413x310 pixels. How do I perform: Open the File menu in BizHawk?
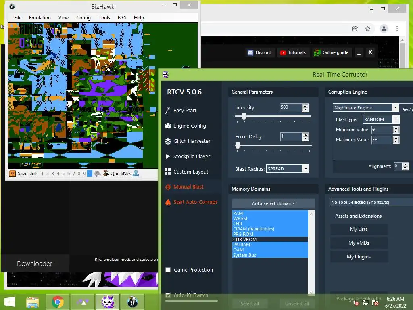(18, 18)
